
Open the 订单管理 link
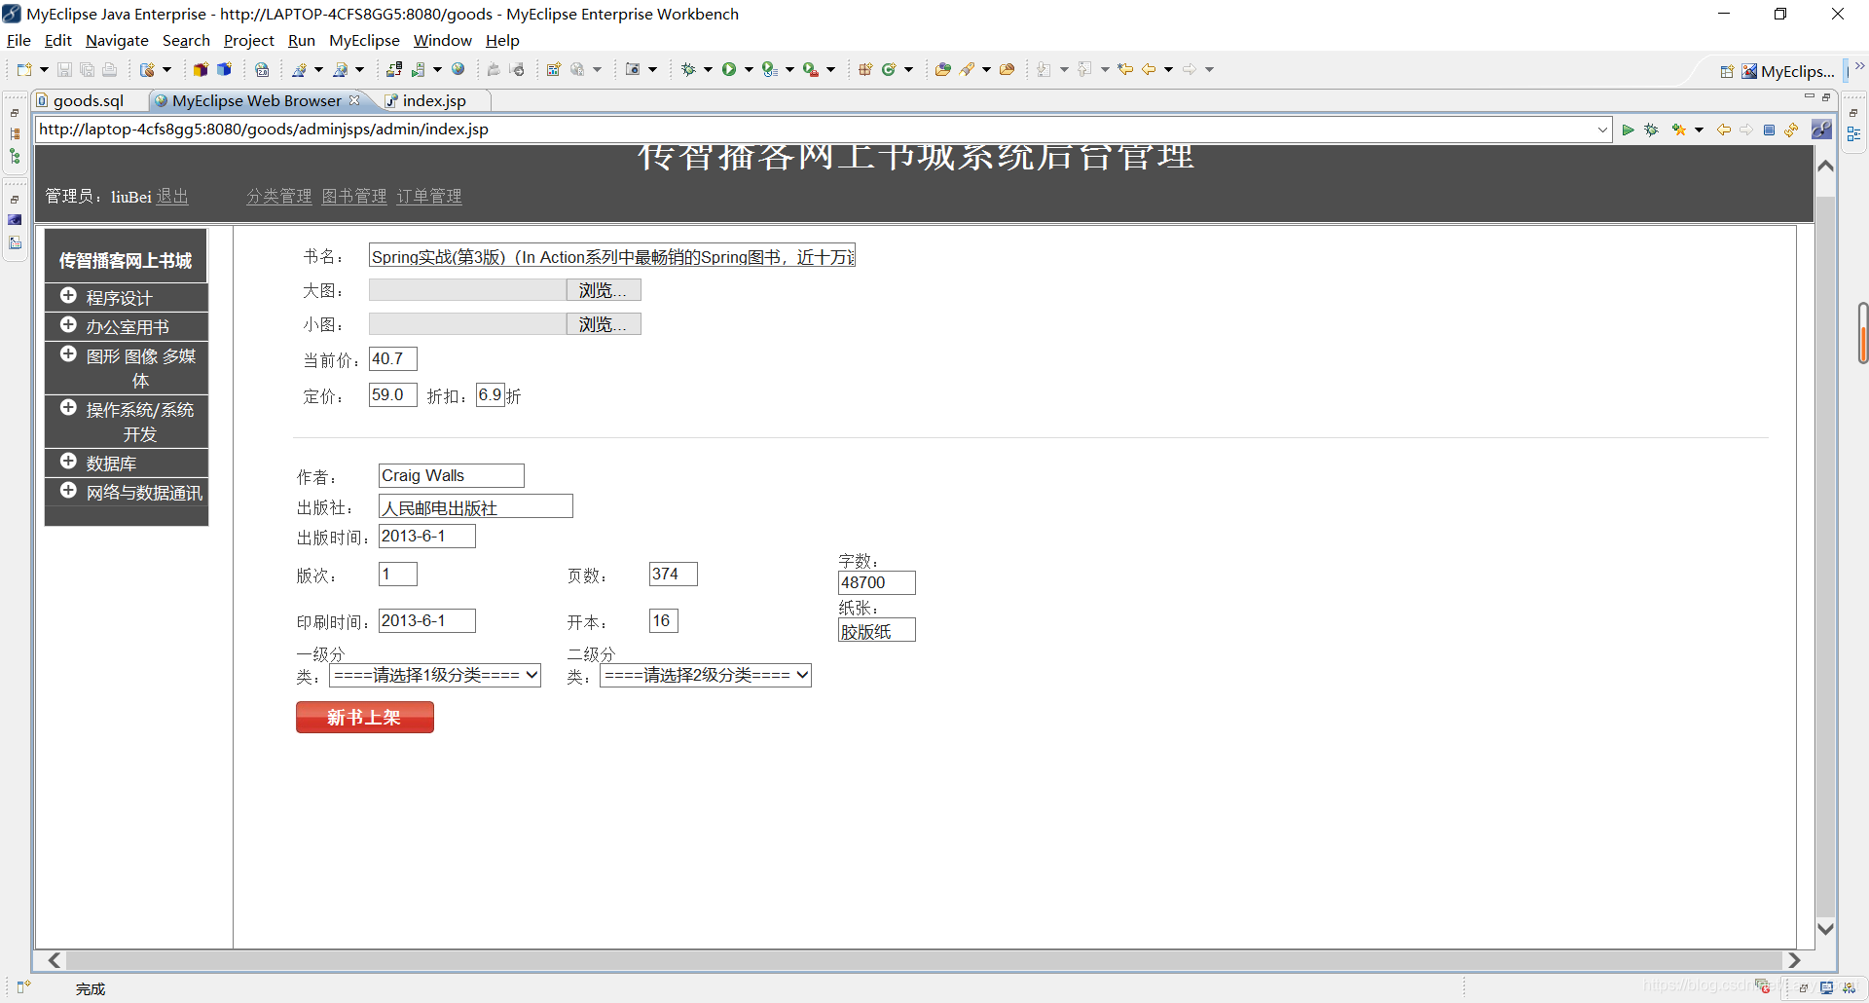[x=429, y=197]
